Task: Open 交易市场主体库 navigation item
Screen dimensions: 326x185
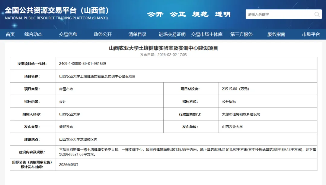Action: coord(207,34)
